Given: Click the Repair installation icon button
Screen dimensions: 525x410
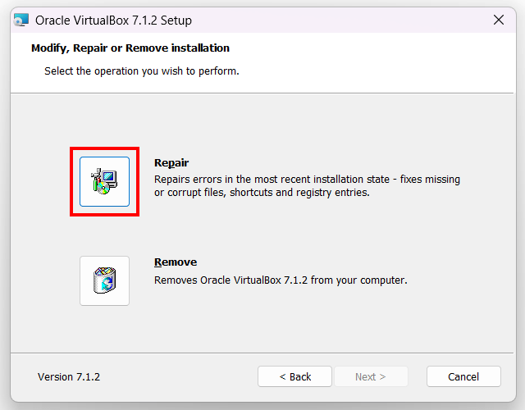Looking at the screenshot, I should (104, 181).
